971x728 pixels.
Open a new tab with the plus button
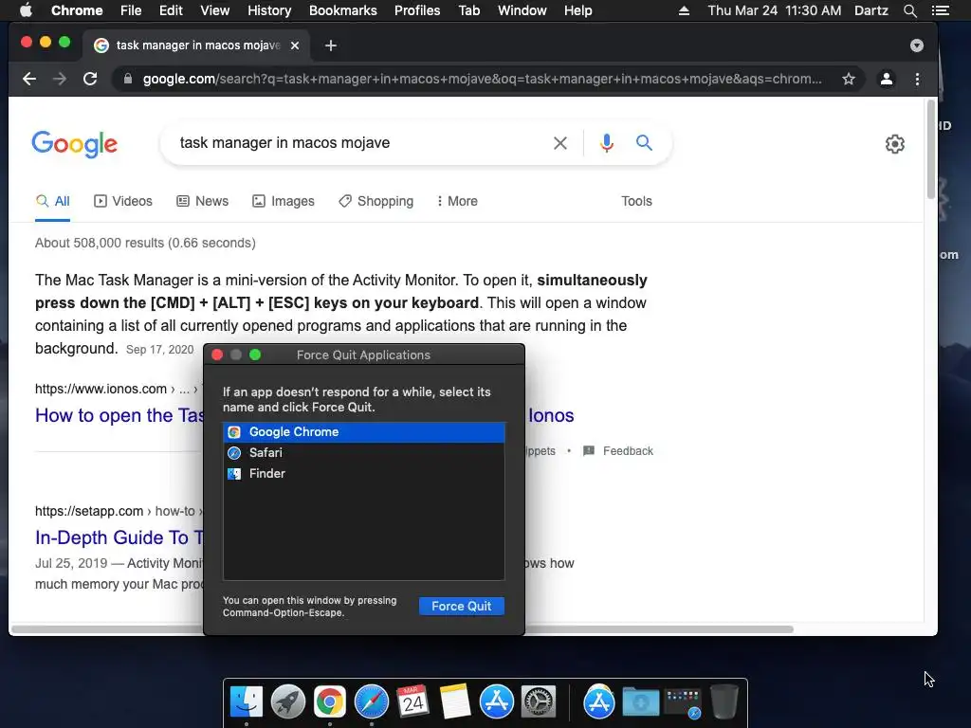click(331, 45)
